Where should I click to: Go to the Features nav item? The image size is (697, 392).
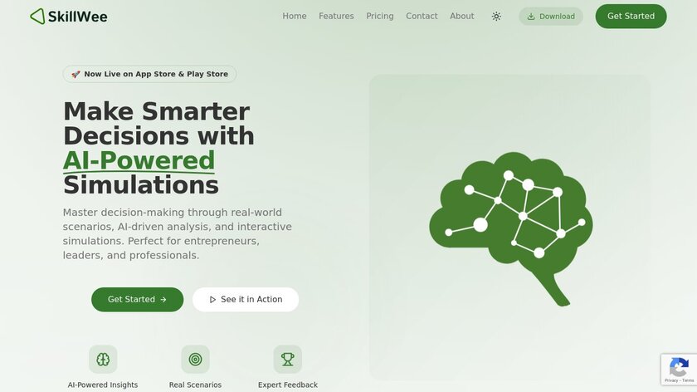click(x=336, y=16)
